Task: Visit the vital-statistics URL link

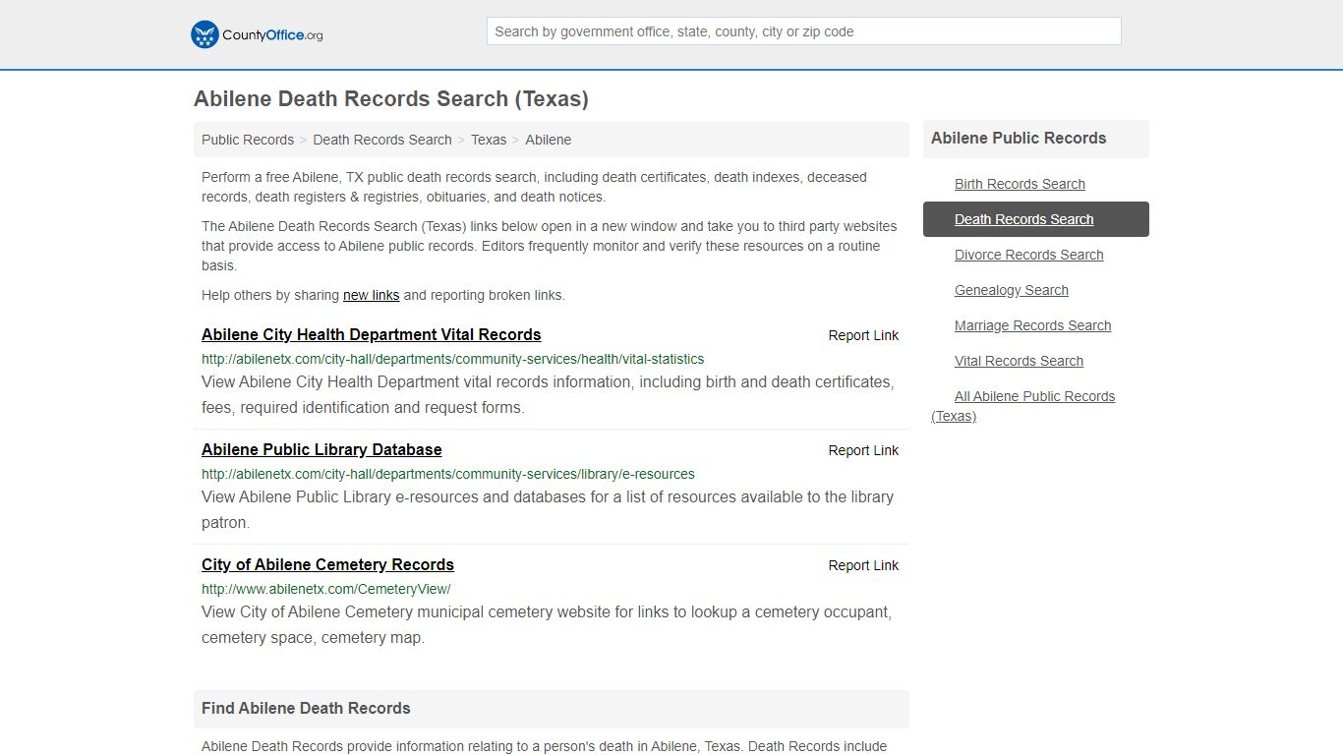Action: pyautogui.click(x=452, y=359)
